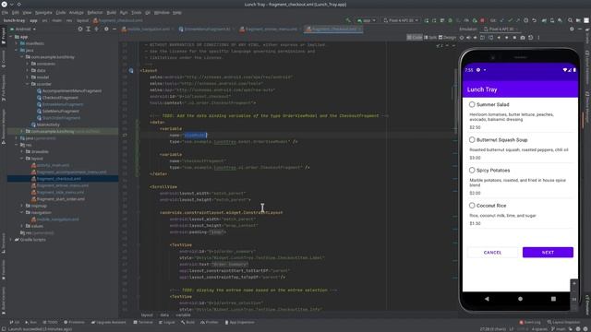Screen dimensions: 591x332
Task: Tap the NEXT button in the app
Action: [x=548, y=252]
